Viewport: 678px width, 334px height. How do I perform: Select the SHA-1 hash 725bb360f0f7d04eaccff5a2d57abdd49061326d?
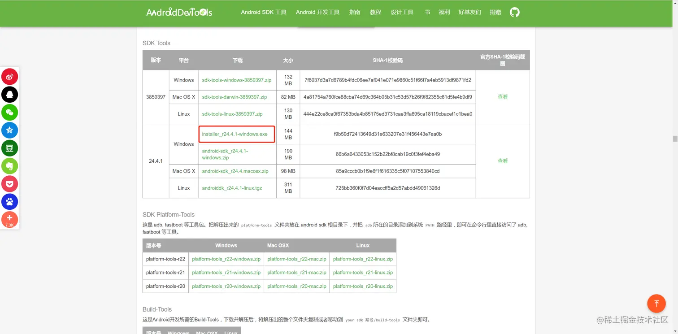(388, 188)
